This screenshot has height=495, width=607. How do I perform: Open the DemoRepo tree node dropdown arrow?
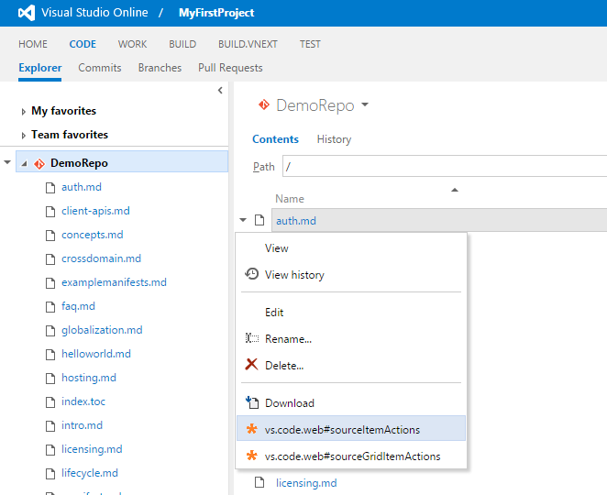[x=7, y=162]
